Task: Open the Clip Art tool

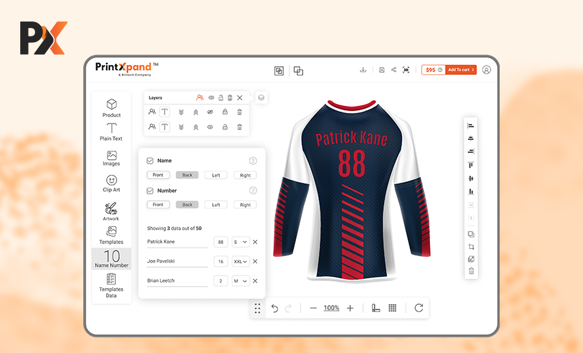Action: point(111,183)
